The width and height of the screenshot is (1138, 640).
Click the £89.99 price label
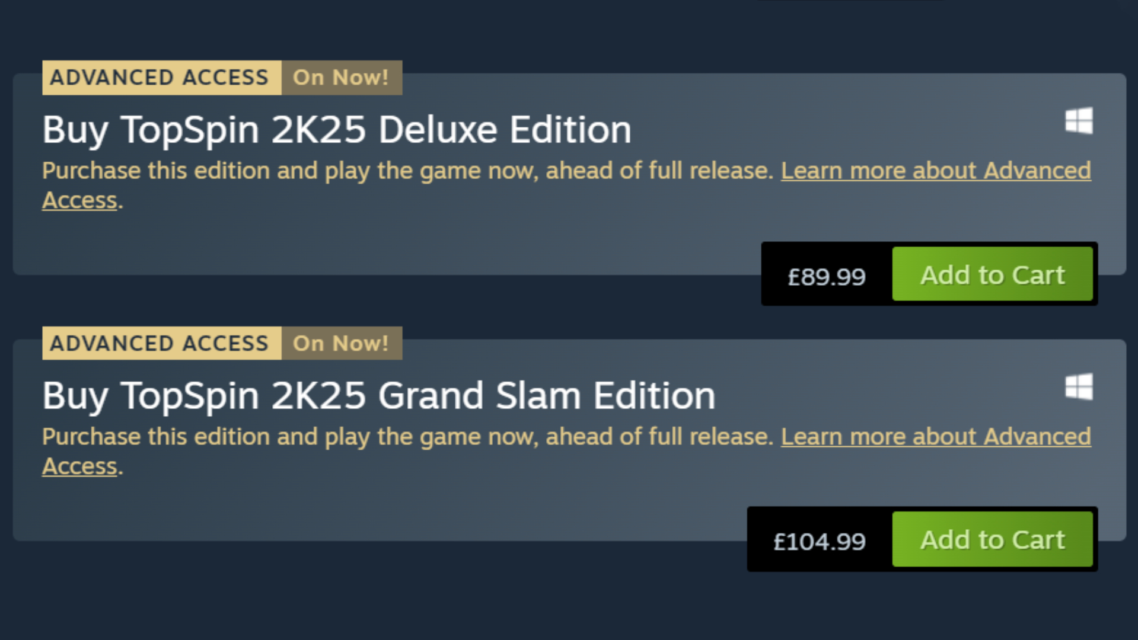pyautogui.click(x=826, y=276)
